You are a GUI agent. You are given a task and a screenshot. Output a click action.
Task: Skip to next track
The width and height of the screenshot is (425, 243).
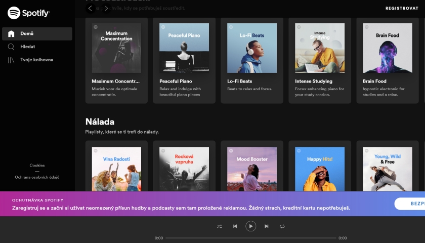click(267, 226)
